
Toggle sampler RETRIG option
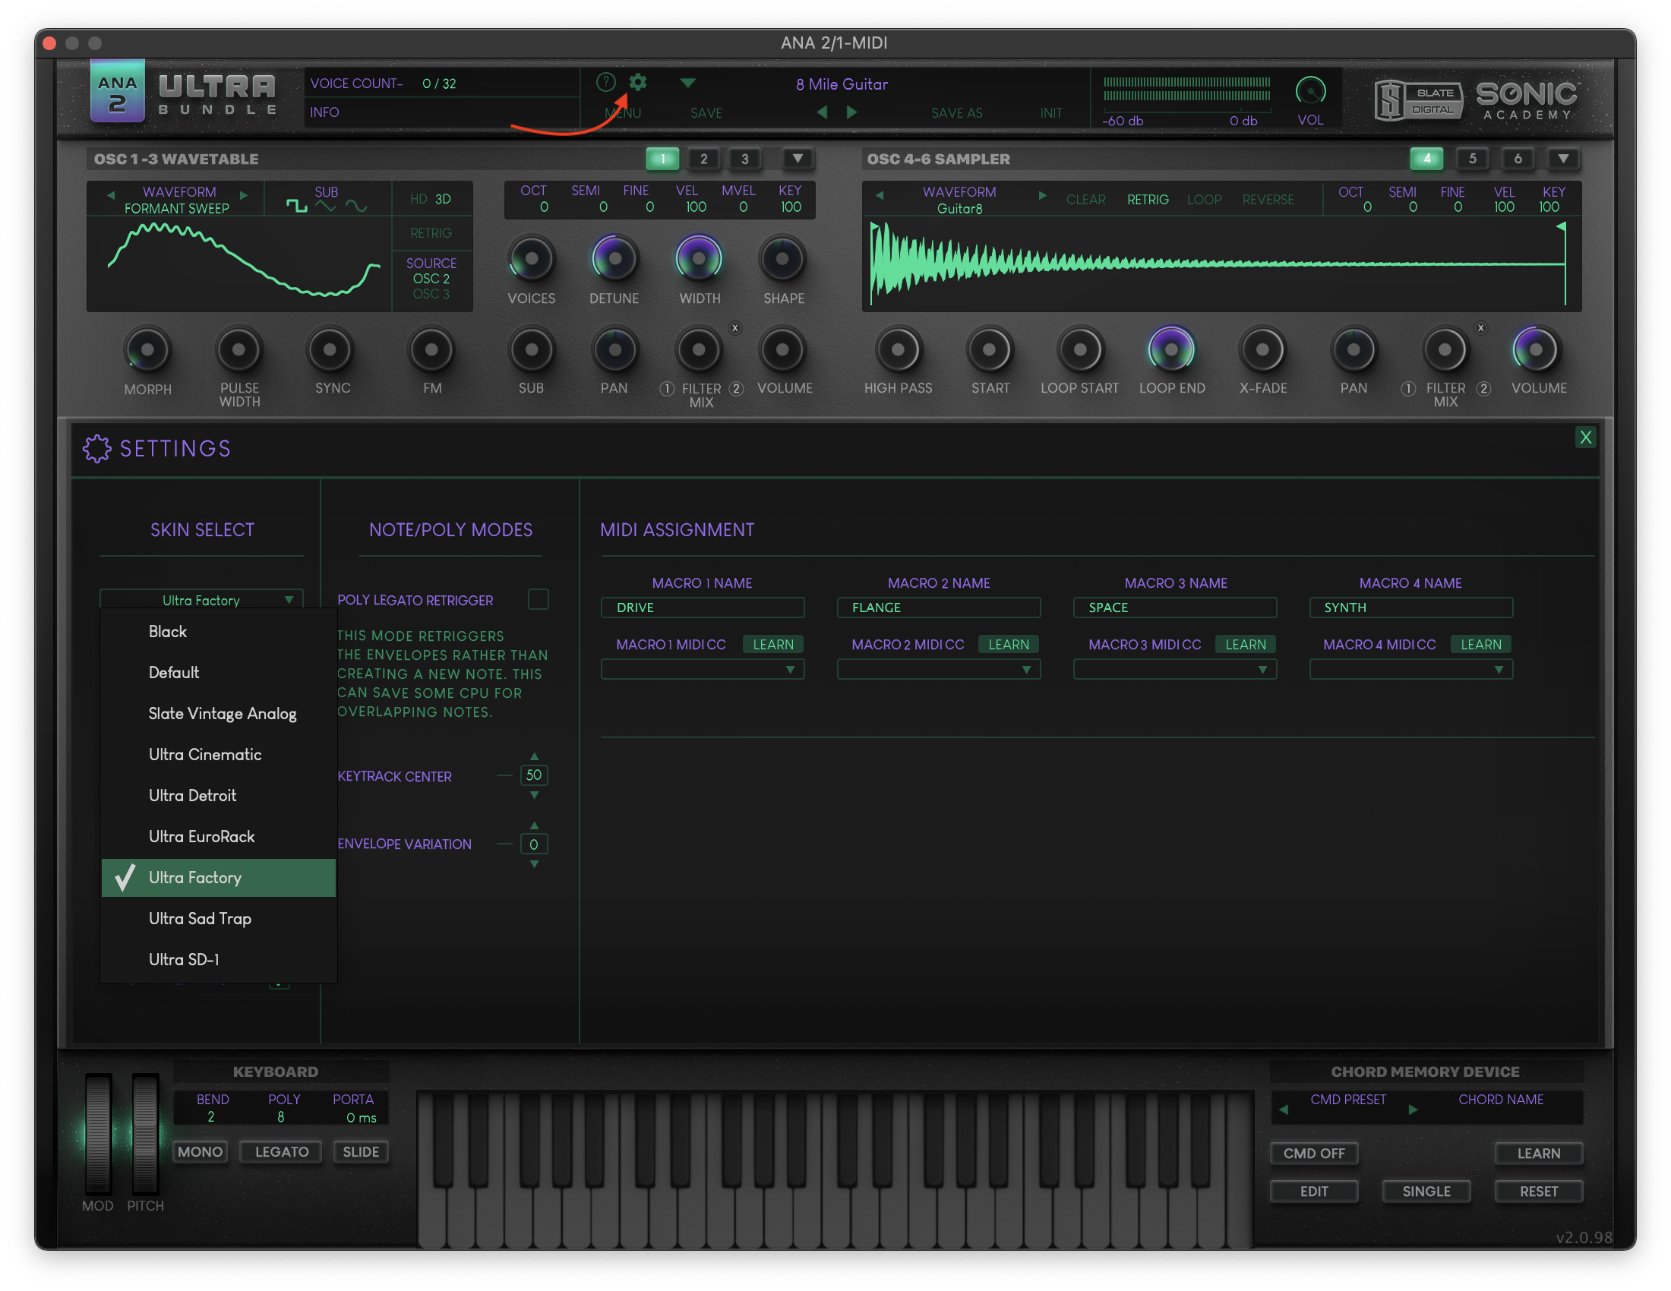click(x=1148, y=200)
